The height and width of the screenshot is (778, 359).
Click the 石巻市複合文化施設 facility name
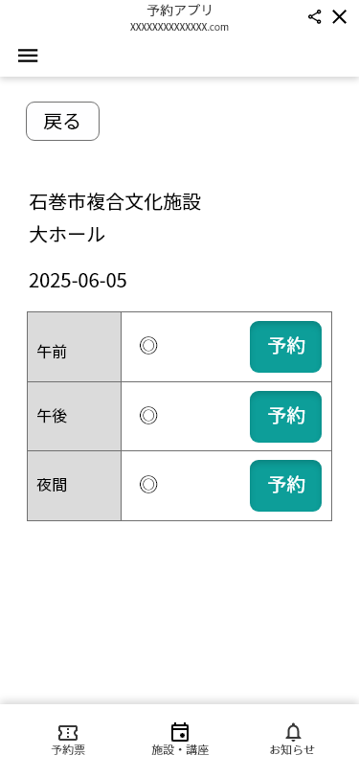pyautogui.click(x=115, y=202)
